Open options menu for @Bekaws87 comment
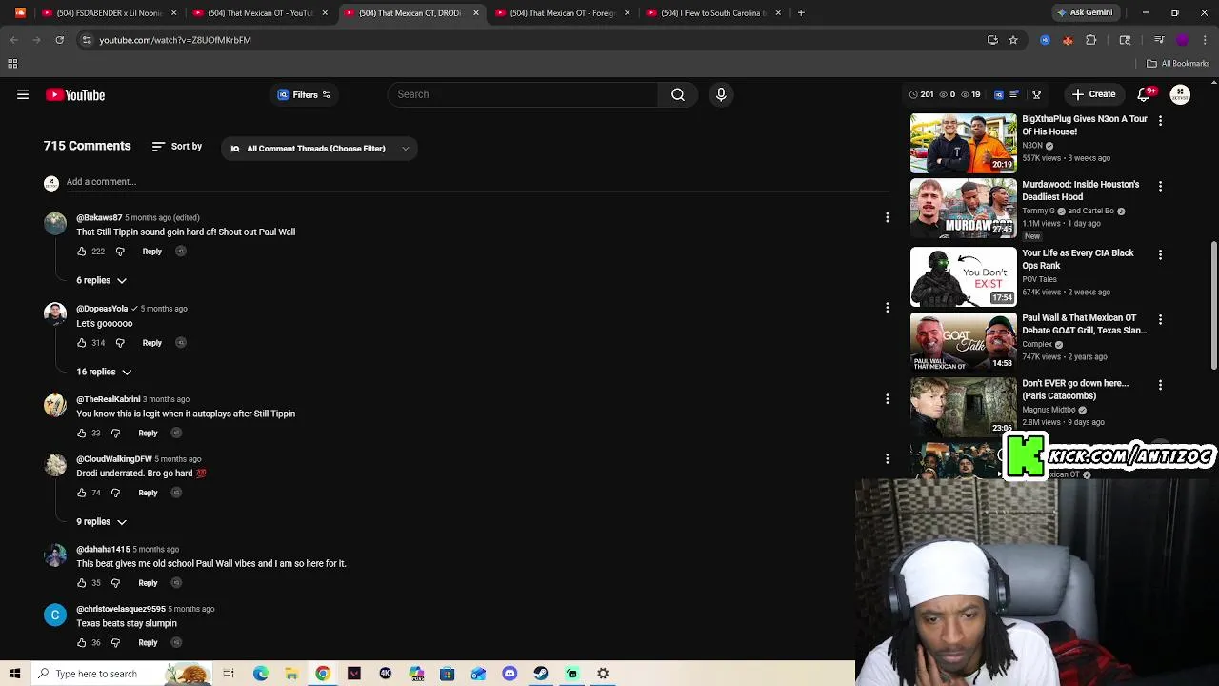Viewport: 1219px width, 686px height. point(888,218)
